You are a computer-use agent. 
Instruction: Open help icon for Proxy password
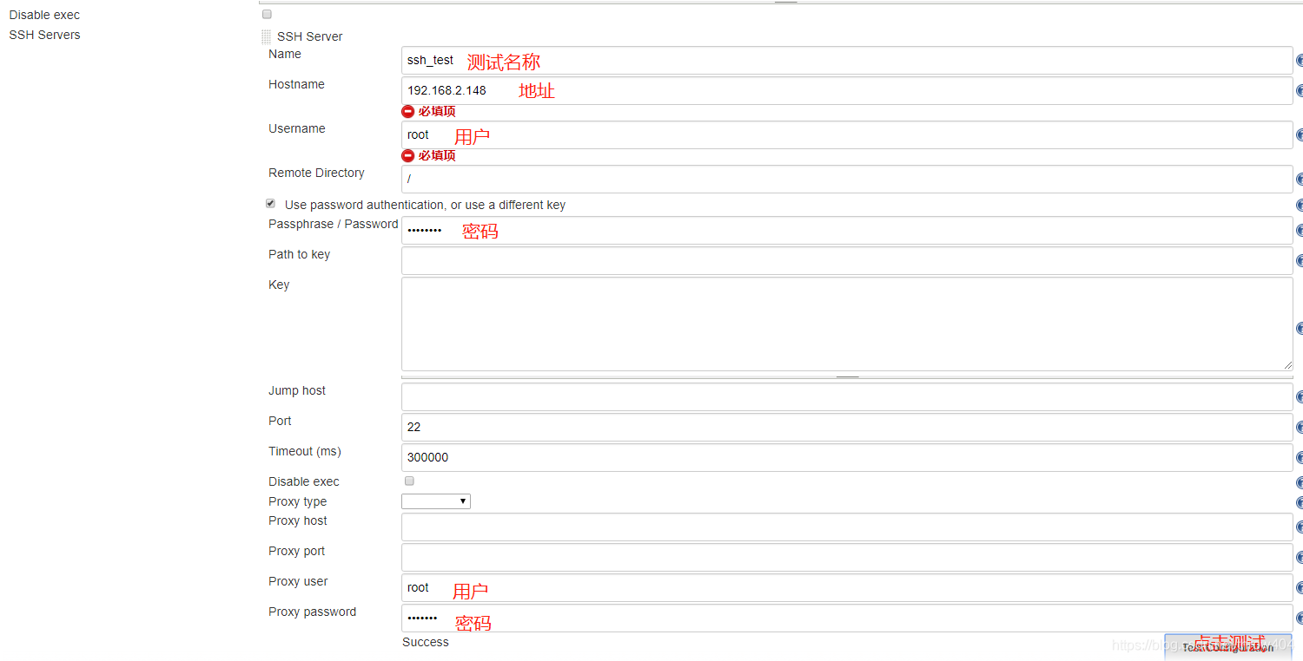click(x=1300, y=618)
